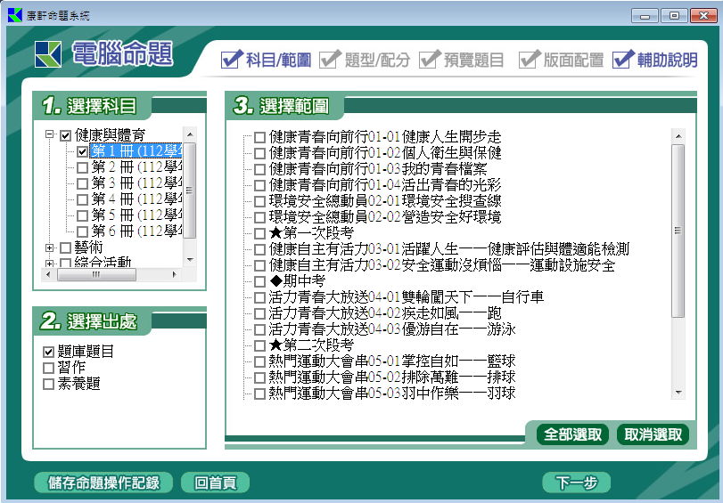Expand the 藝術 subject node
Screen dimensions: 723x503
pos(51,247)
